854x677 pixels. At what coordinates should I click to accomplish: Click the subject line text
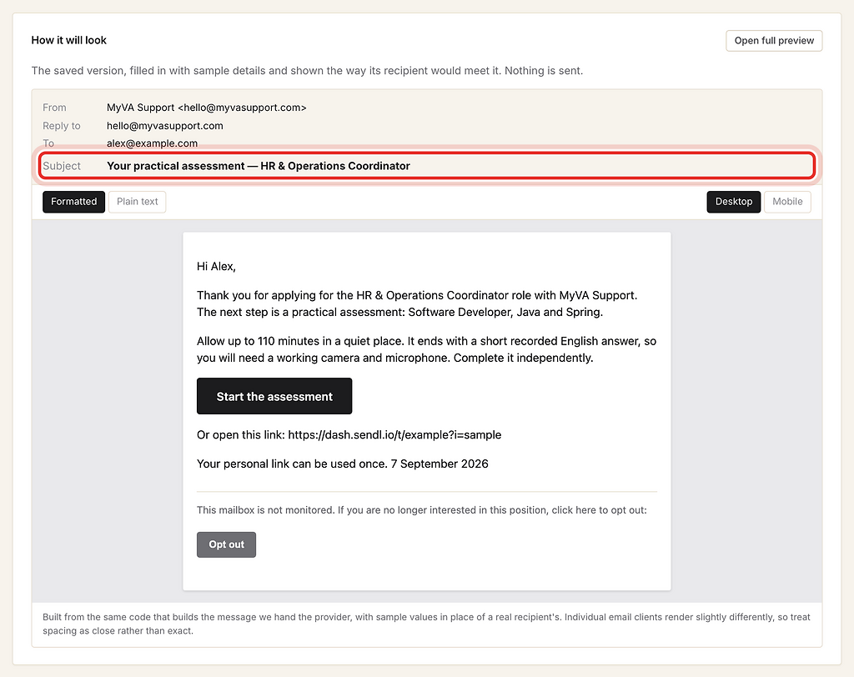coord(259,166)
